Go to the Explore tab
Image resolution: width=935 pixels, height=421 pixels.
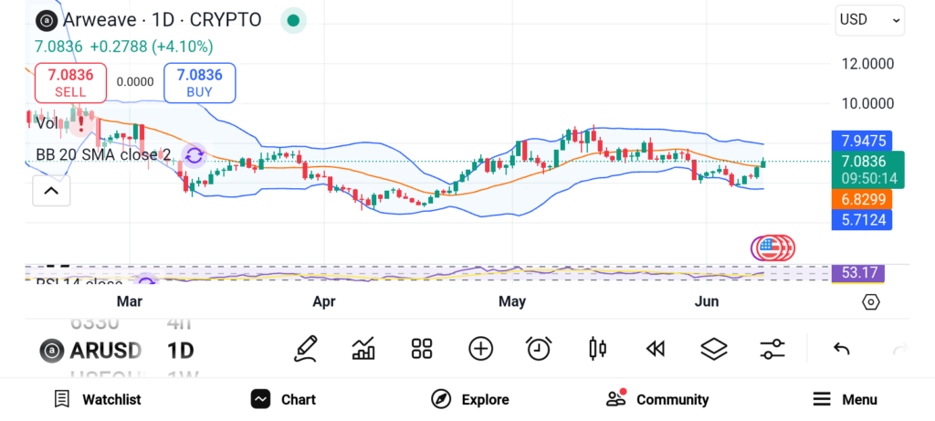point(470,399)
